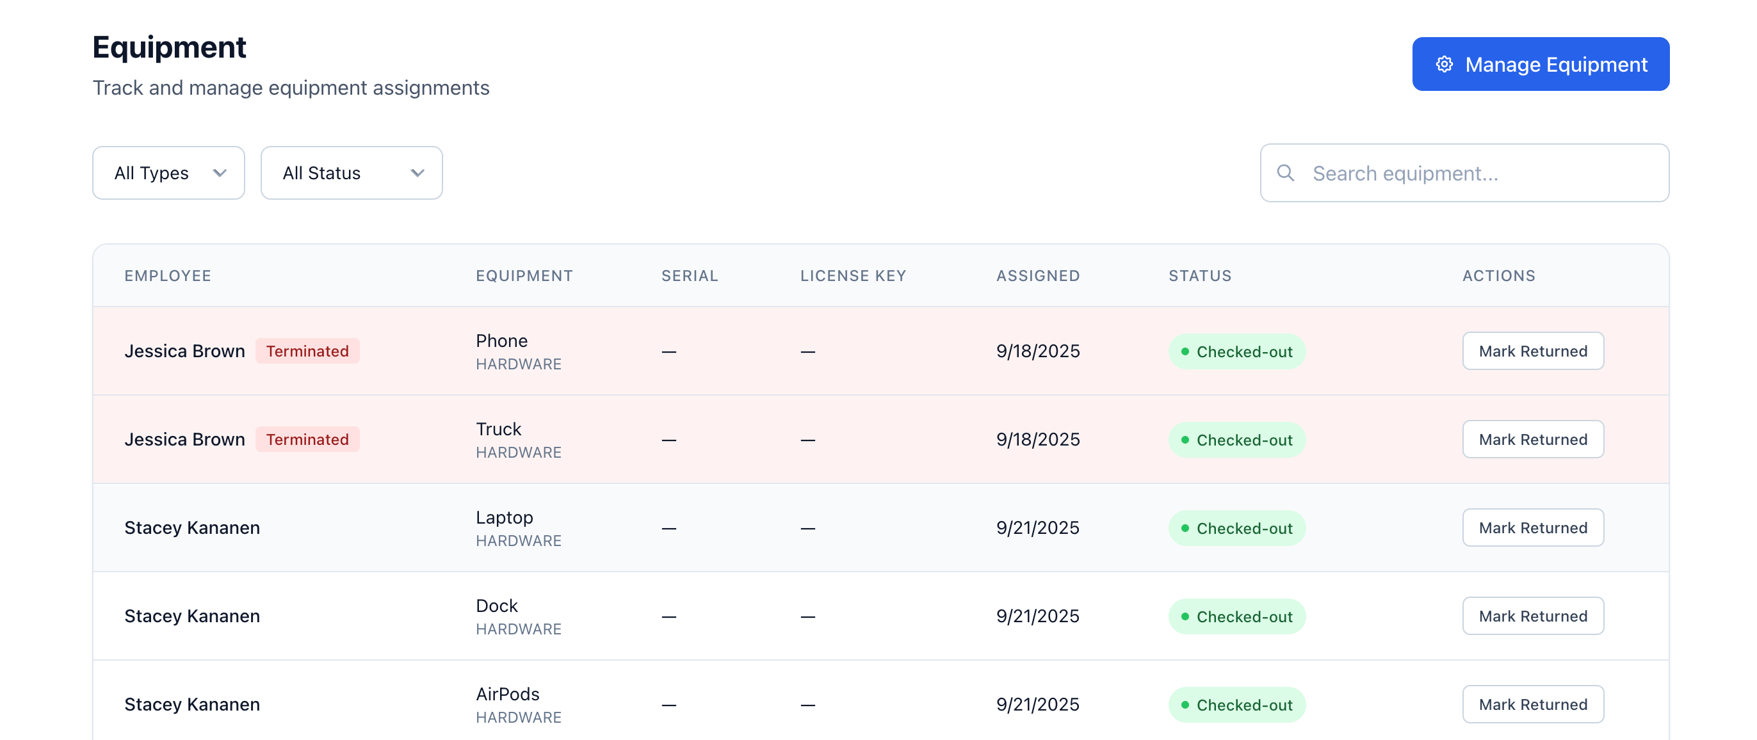Click the All Types chevron arrow

(220, 173)
